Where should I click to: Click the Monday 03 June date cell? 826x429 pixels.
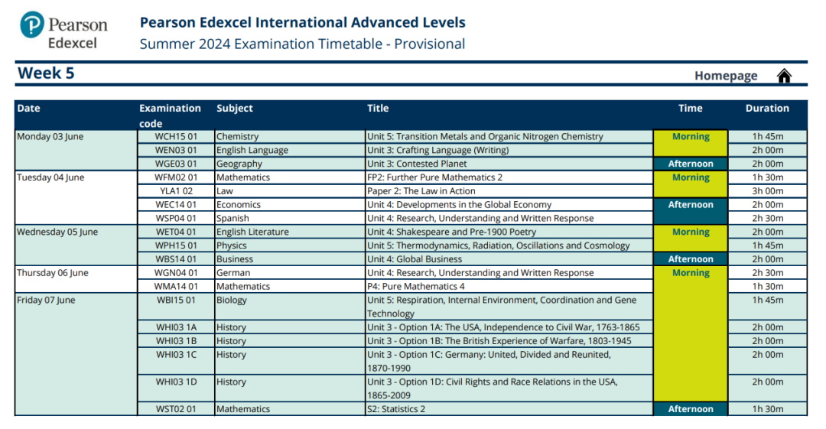(76, 150)
